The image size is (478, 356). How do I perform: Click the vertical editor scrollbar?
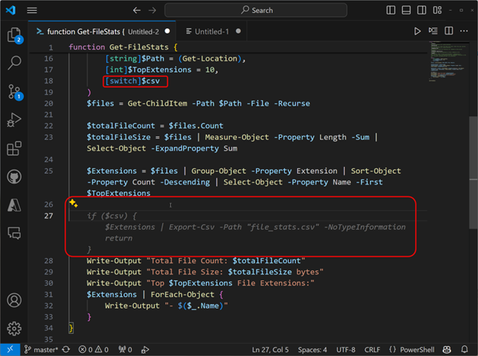(473, 172)
